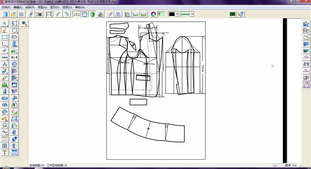The width and height of the screenshot is (311, 169).
Task: Select the sewing machine tool
Action: (x=15, y=84)
